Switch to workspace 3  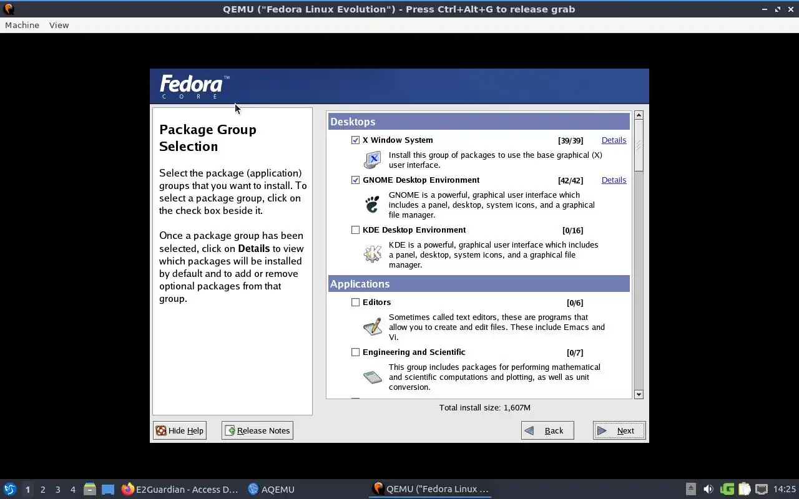coord(57,490)
